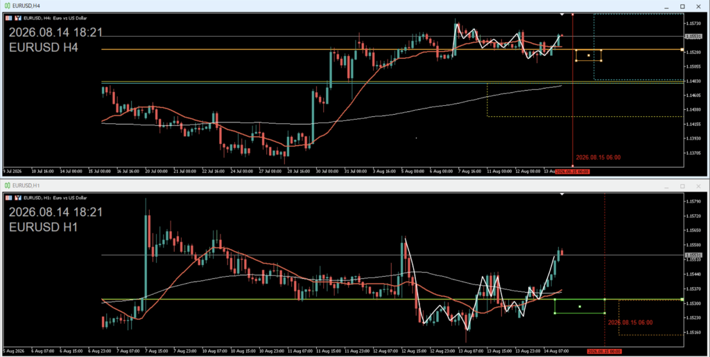Click the red date label on H1 time axis

point(604,351)
